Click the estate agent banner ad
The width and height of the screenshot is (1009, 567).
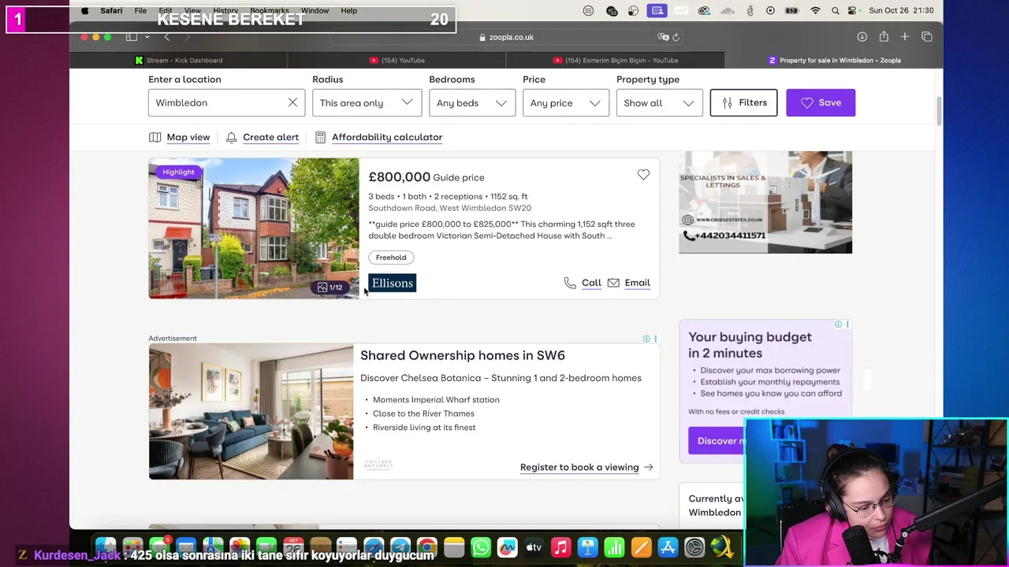click(765, 202)
